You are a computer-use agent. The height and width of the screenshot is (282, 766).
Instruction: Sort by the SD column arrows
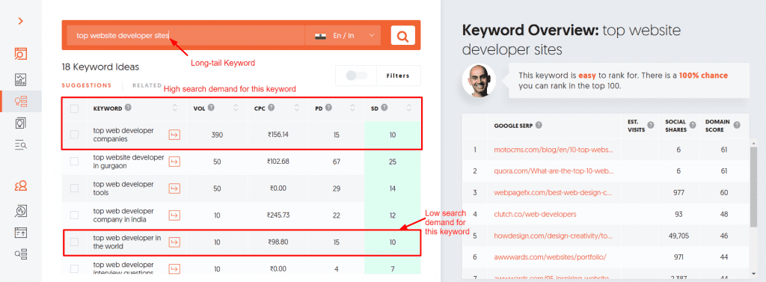tap(409, 108)
